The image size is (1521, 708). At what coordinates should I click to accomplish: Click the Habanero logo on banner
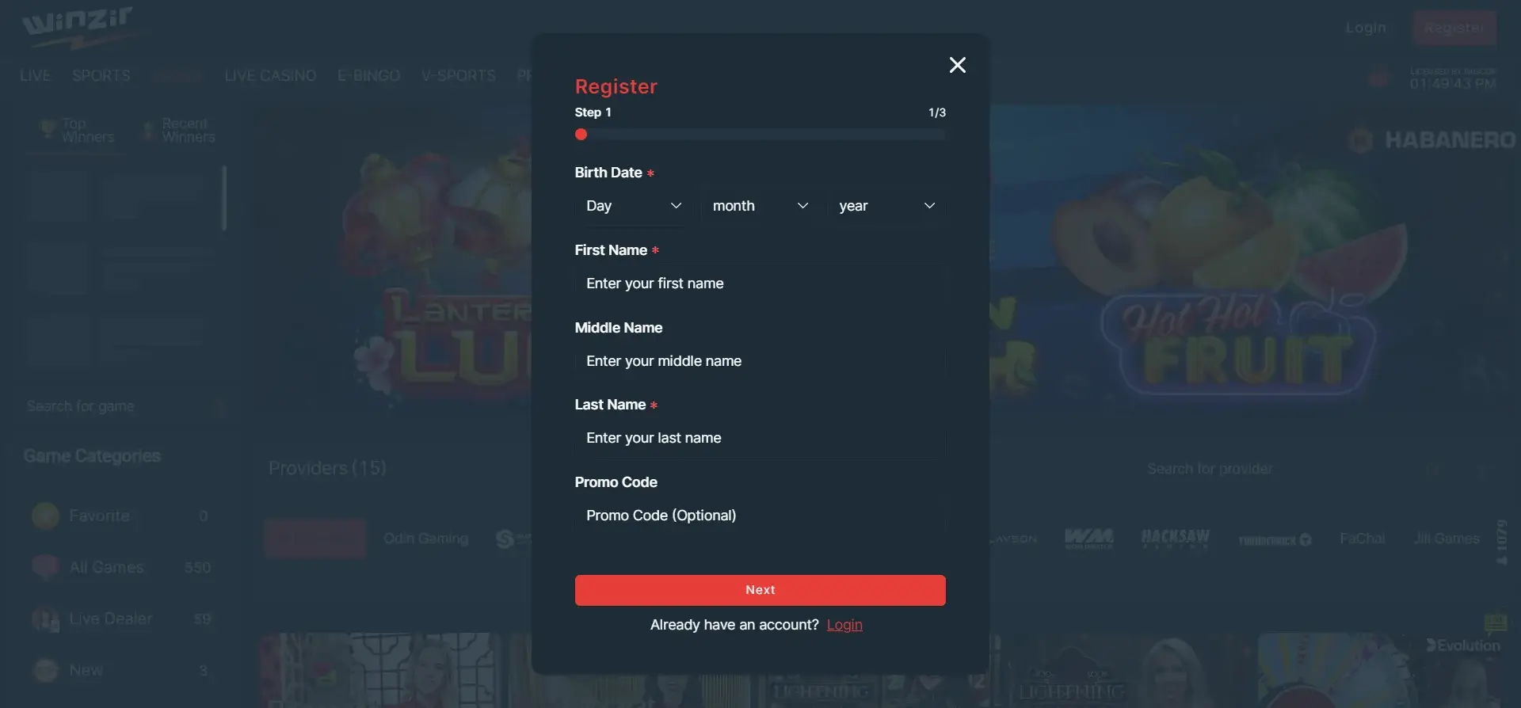[1432, 140]
